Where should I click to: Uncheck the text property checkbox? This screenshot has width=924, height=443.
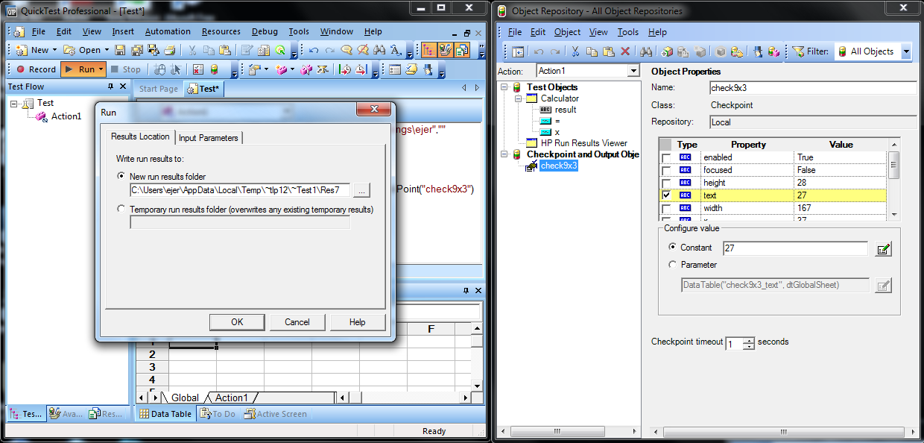[666, 195]
